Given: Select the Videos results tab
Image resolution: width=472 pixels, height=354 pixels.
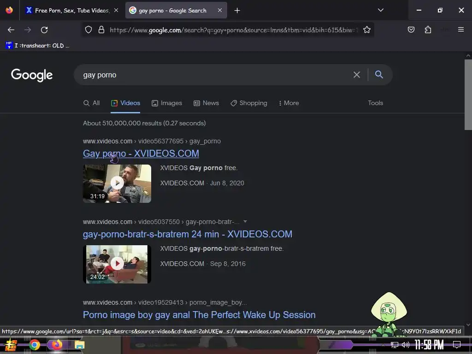Looking at the screenshot, I should click(x=125, y=103).
